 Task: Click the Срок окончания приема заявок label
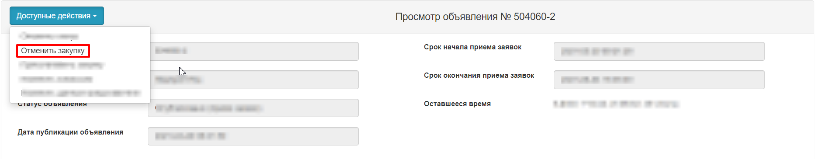click(x=479, y=75)
